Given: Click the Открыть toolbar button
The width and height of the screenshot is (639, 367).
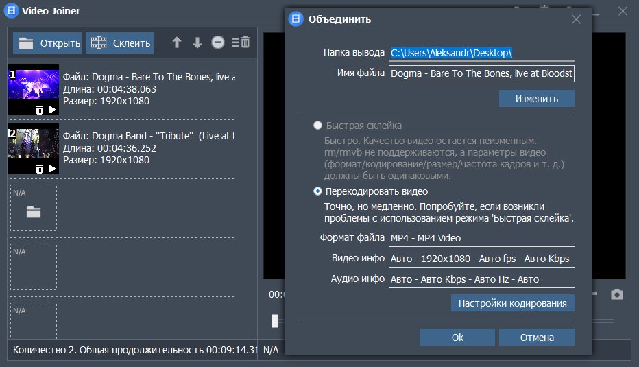Looking at the screenshot, I should tap(47, 43).
